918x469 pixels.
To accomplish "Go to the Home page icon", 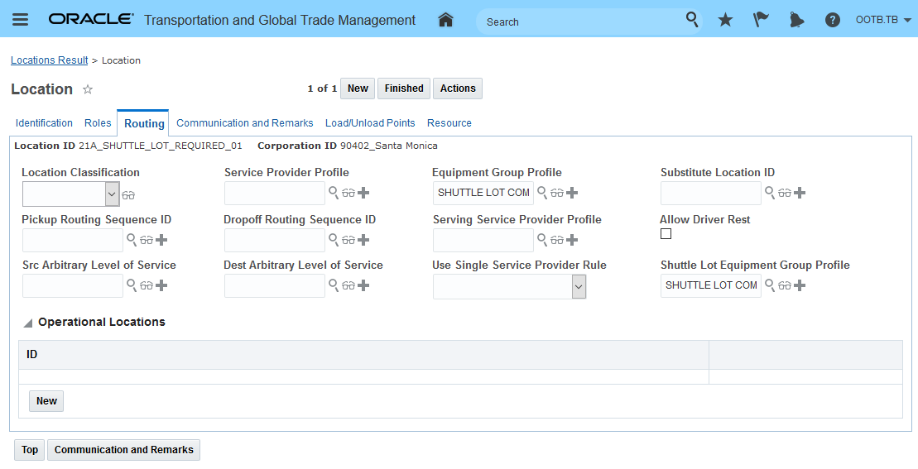I will coord(445,20).
